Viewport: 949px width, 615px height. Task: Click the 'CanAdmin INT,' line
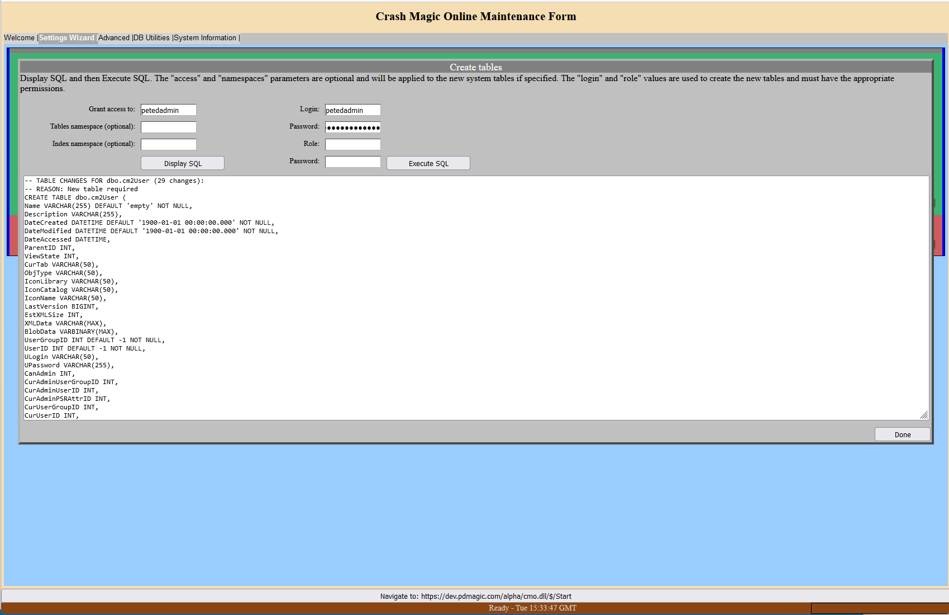[50, 373]
